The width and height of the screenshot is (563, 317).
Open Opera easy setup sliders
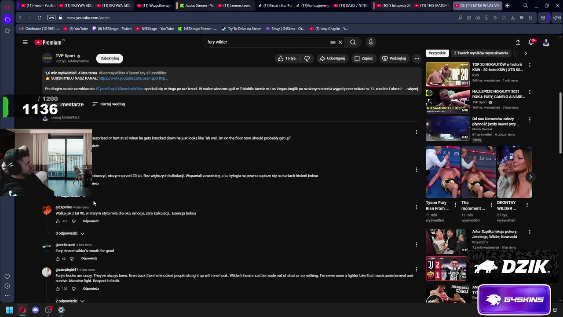522,18
